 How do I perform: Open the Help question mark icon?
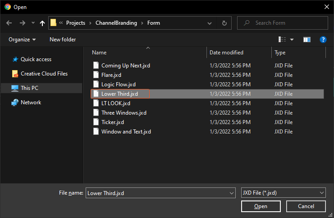[323, 40]
